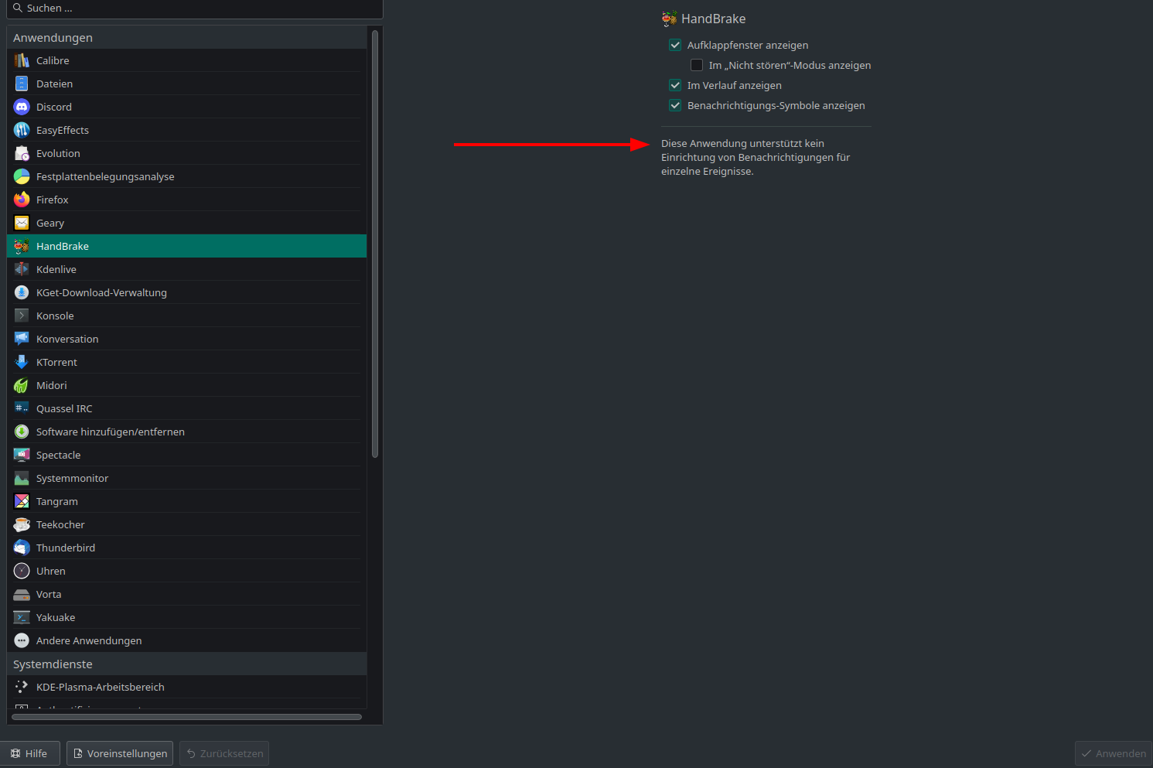Click the Uhren clock icon
Image resolution: width=1153 pixels, height=768 pixels.
point(22,571)
